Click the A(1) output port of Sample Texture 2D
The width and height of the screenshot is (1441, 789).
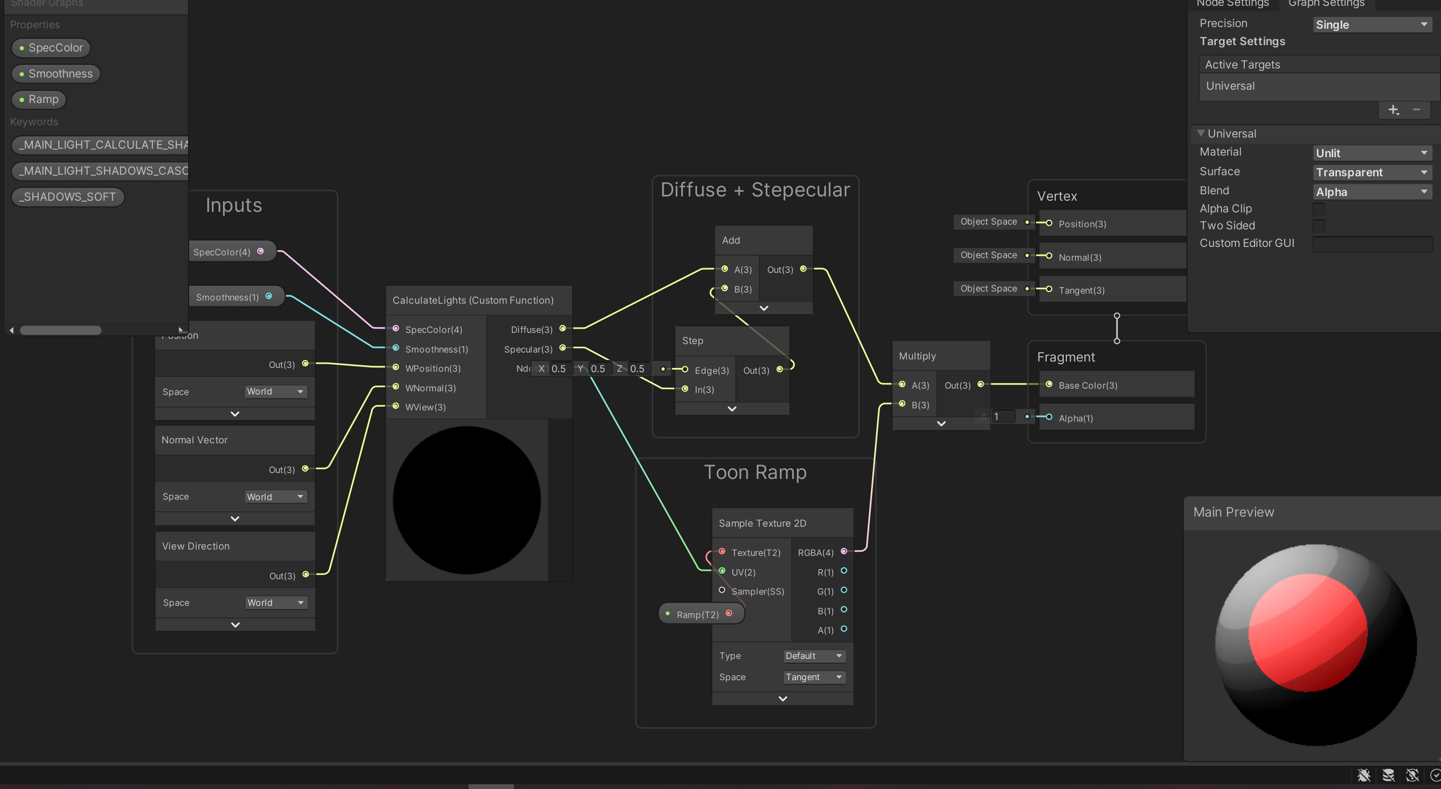click(x=844, y=629)
